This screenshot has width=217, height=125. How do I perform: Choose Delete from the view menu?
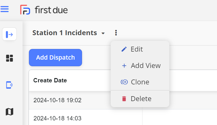pos(140,99)
